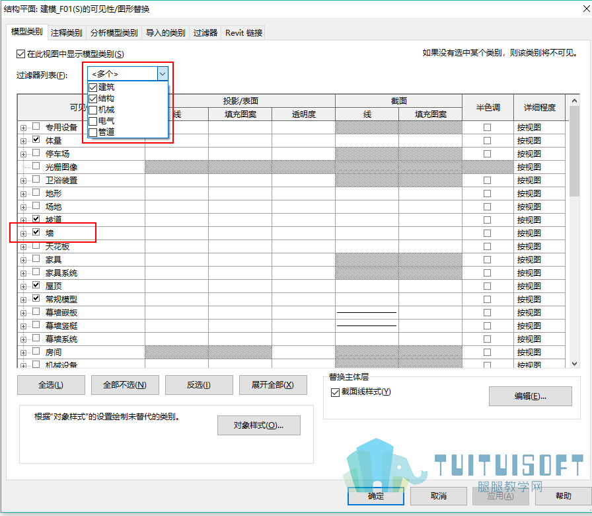Uncheck 结构 in the filter list
The width and height of the screenshot is (592, 516).
(93, 99)
